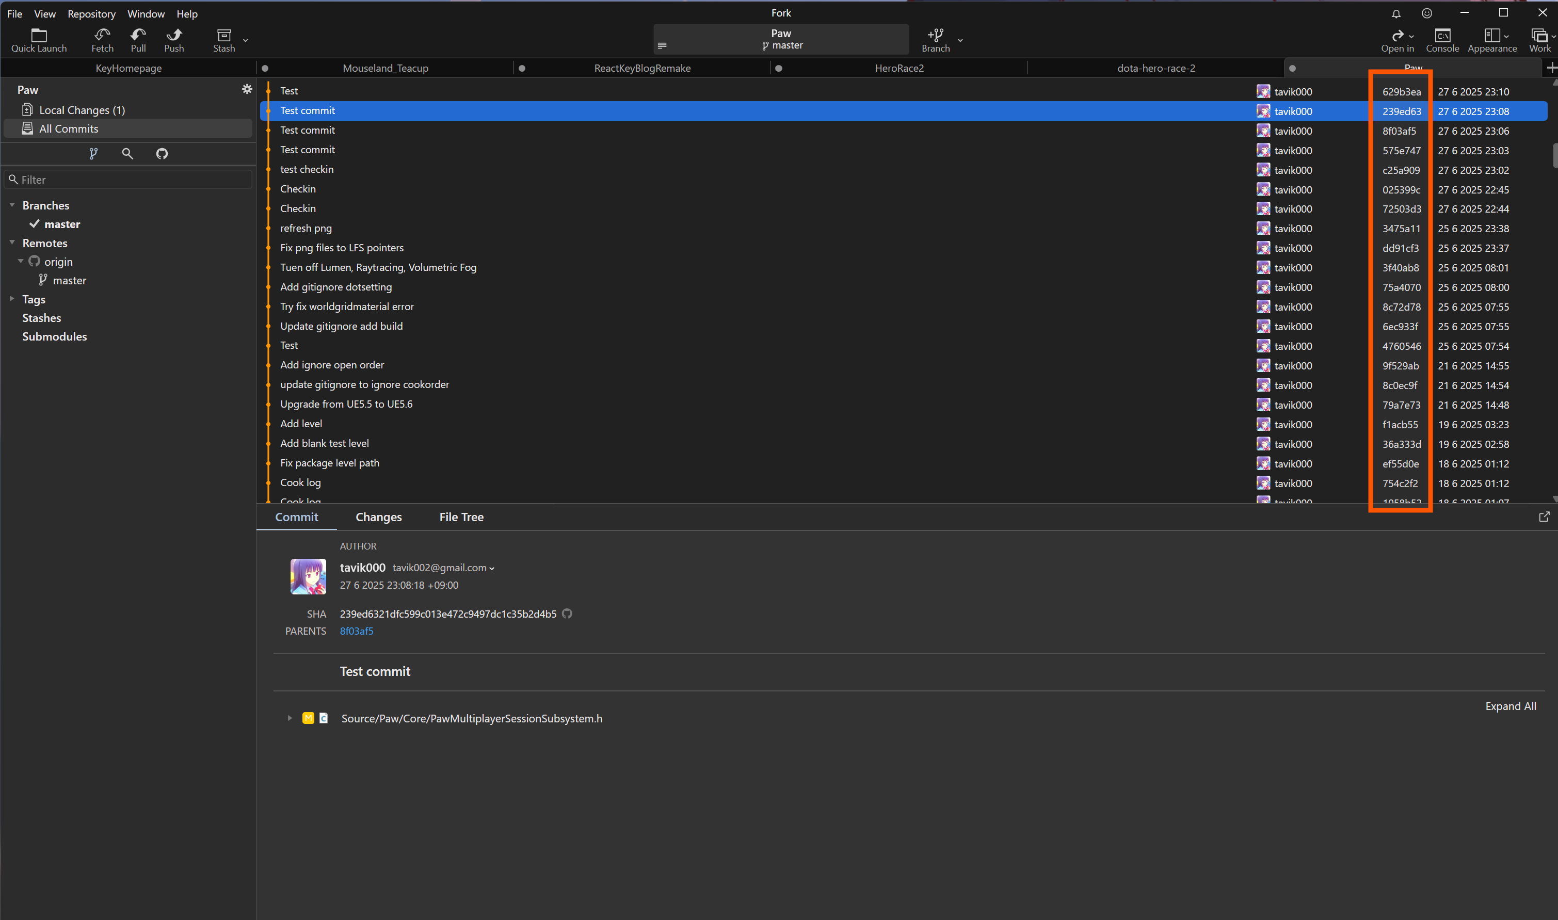Open the Quick Launch toolbar button

(x=39, y=40)
